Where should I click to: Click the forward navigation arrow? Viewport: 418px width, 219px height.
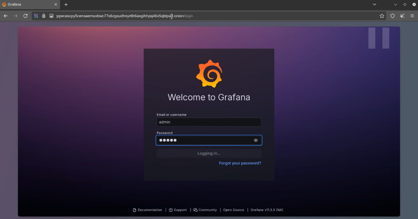click(16, 16)
